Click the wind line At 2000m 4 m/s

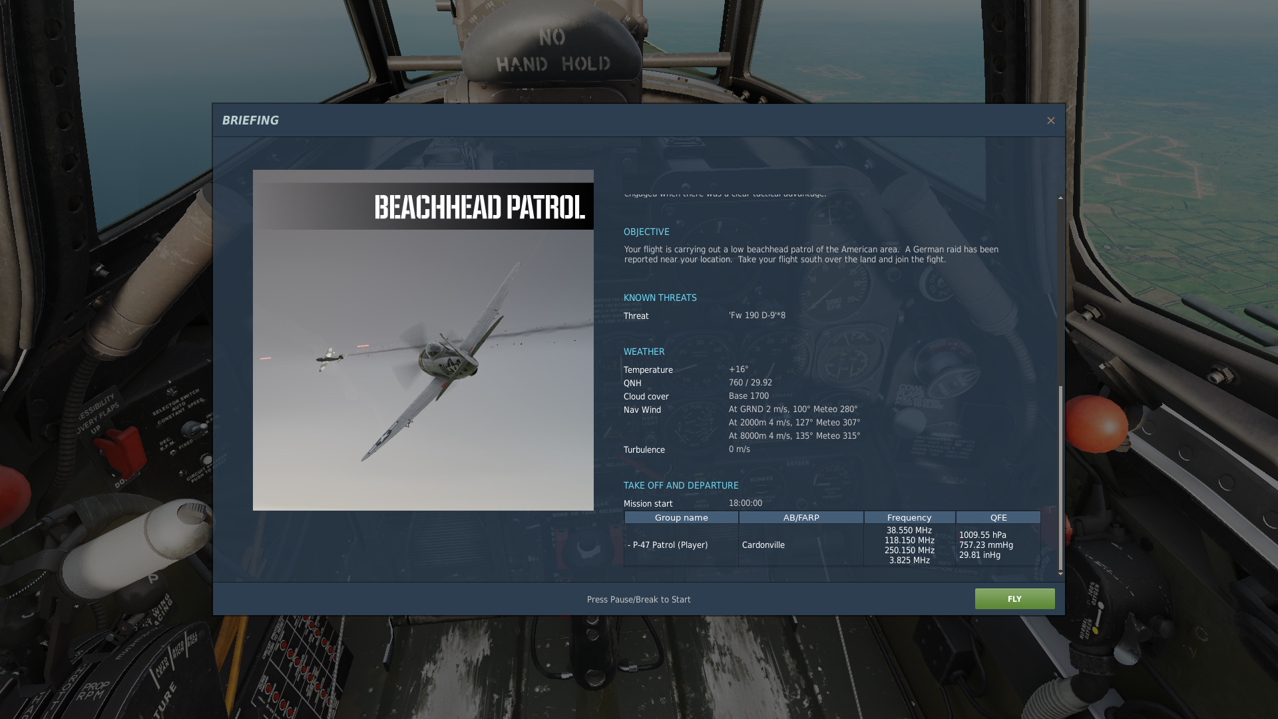[794, 423]
